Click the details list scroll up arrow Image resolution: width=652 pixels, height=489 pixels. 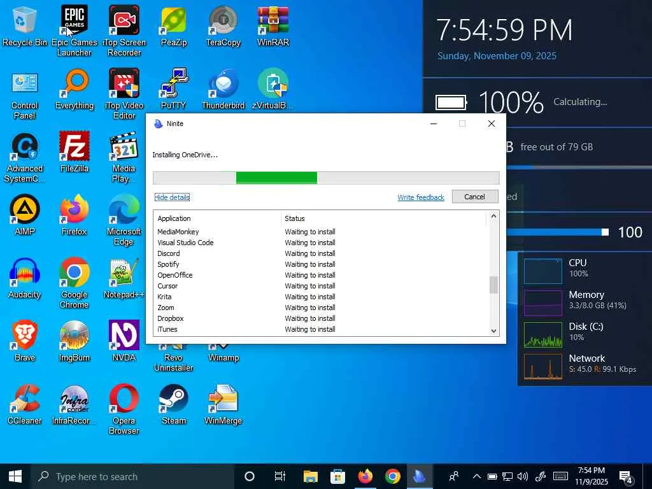click(493, 216)
